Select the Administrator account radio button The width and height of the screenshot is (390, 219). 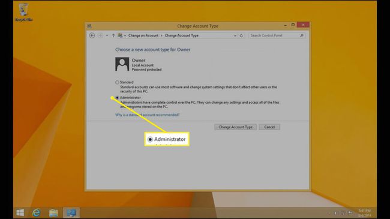click(117, 98)
